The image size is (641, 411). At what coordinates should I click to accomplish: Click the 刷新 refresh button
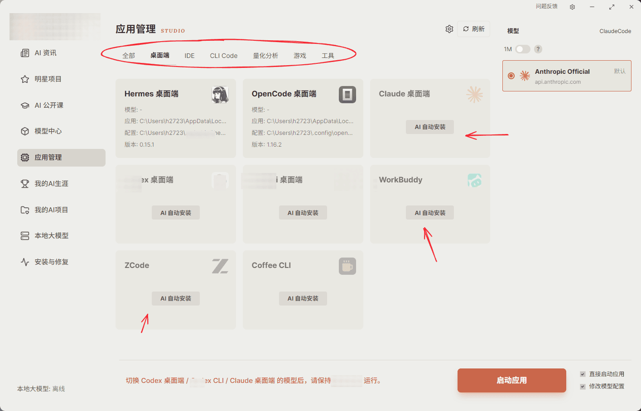click(x=473, y=29)
